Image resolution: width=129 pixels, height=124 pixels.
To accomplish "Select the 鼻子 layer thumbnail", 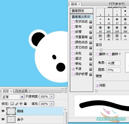I will (11, 119).
